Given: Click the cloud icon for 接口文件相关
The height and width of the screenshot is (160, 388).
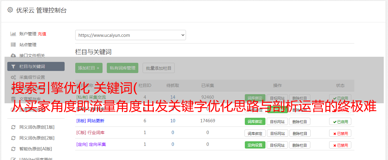Looking at the screenshot, I should (13, 56).
